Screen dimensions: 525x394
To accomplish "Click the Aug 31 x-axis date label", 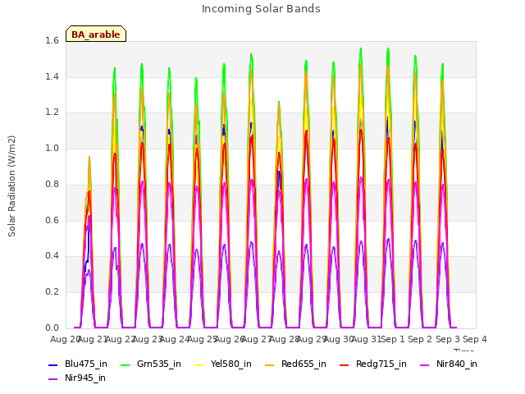I will [366, 339].
